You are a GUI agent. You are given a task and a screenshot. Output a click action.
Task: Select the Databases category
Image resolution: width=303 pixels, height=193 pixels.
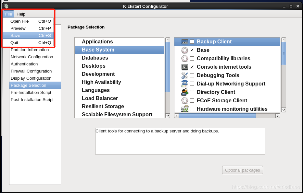(x=119, y=58)
